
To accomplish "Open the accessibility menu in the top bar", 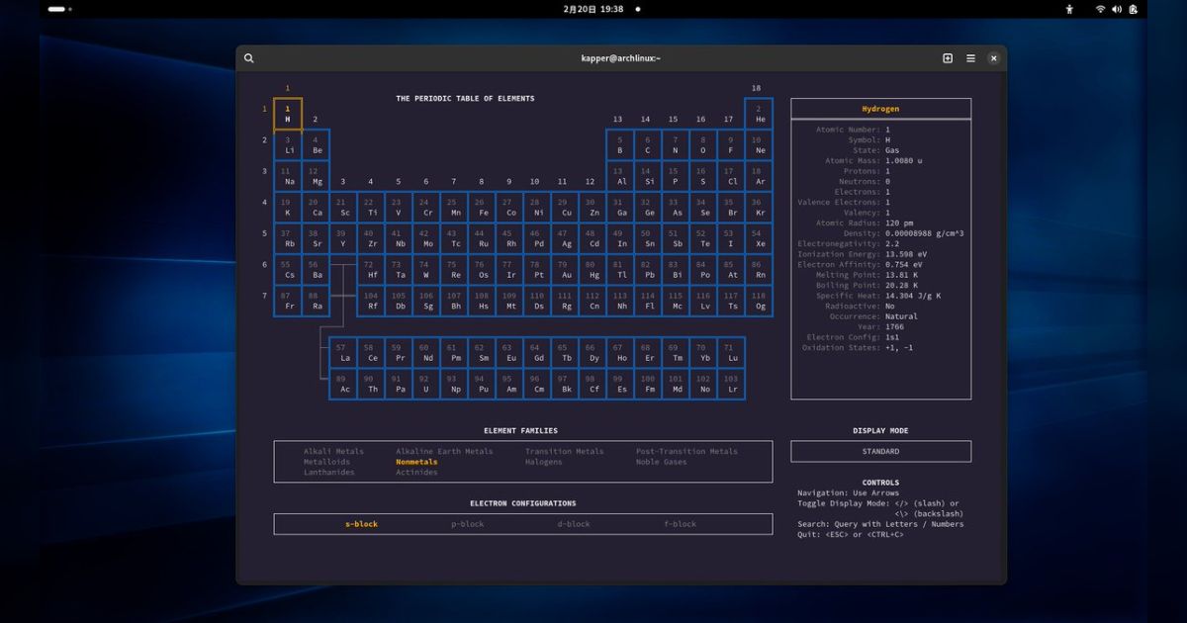I will (x=1068, y=10).
